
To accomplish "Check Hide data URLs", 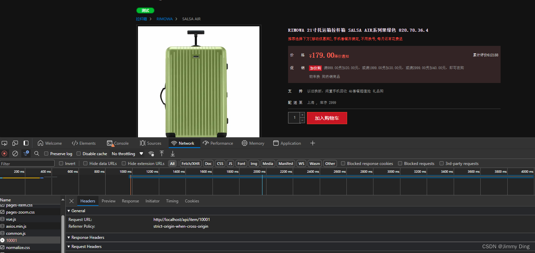I will [x=85, y=163].
